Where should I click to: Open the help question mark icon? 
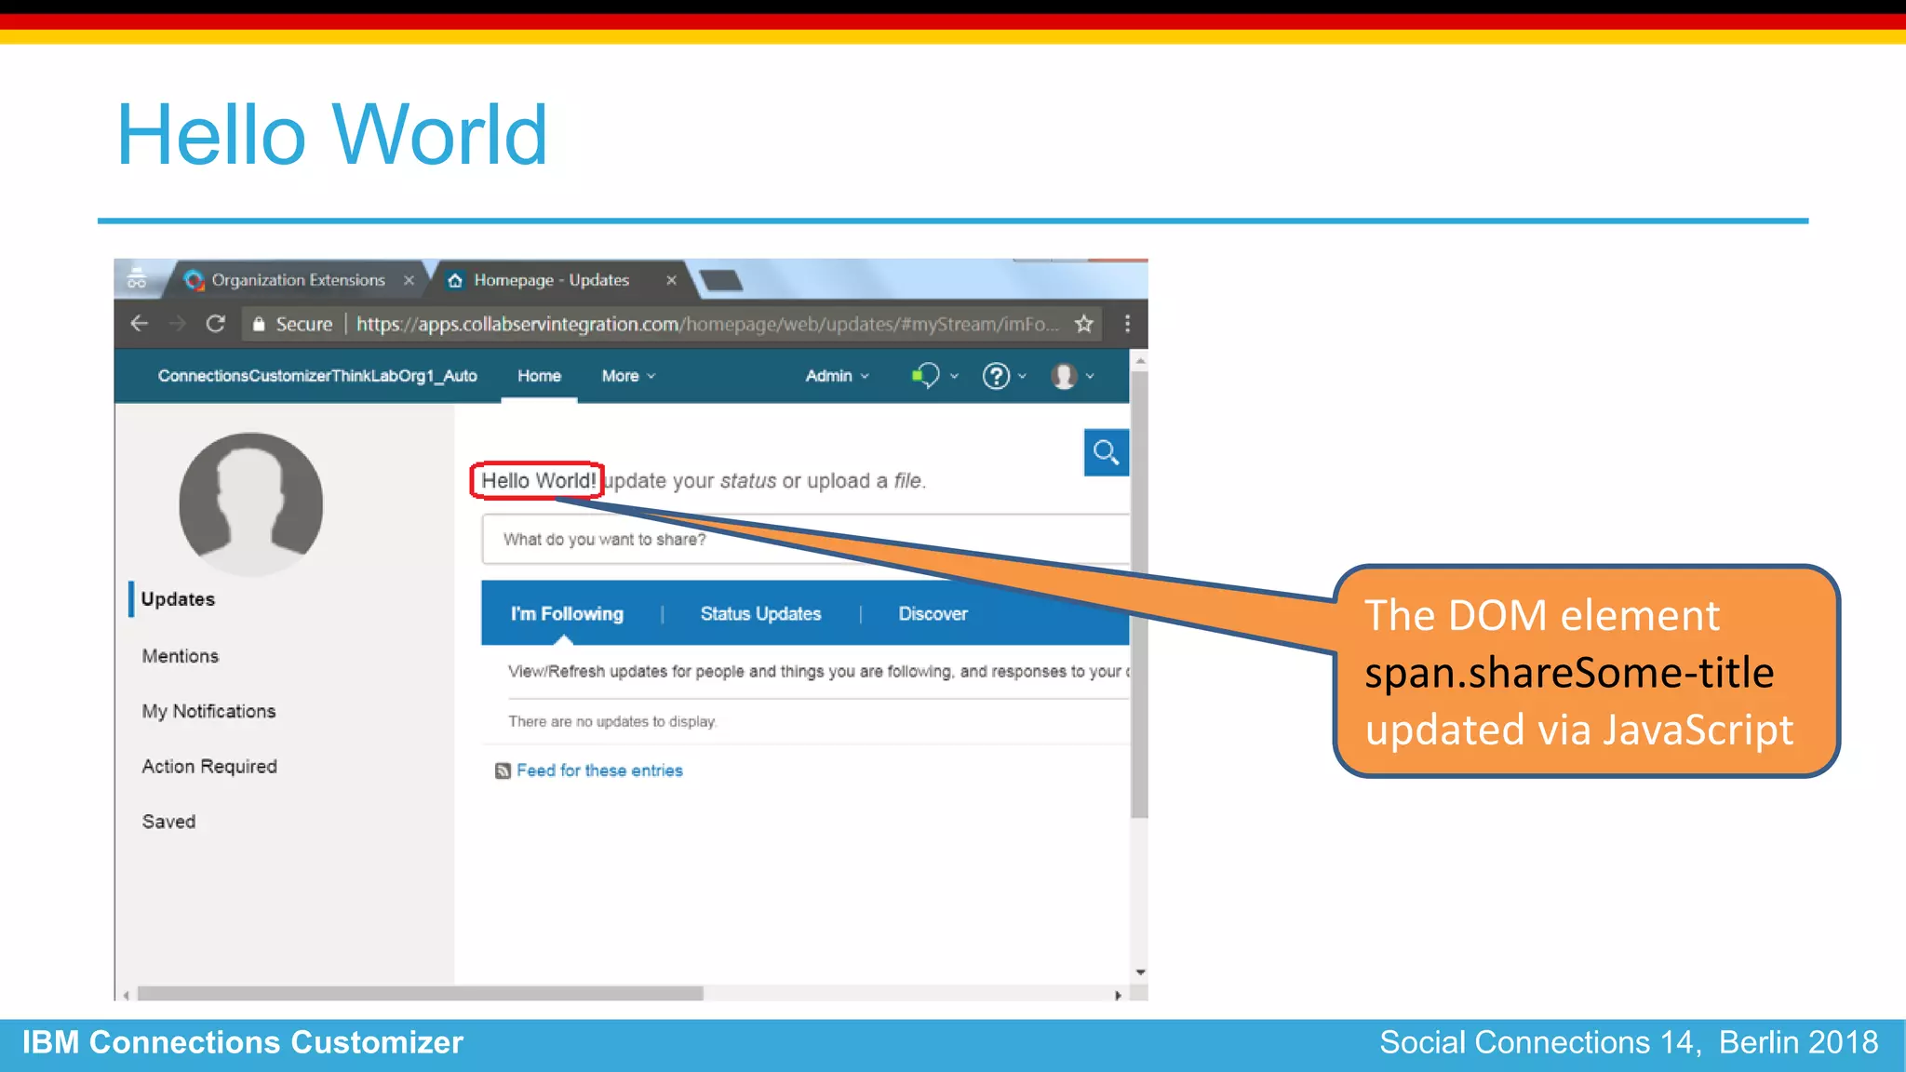click(996, 376)
